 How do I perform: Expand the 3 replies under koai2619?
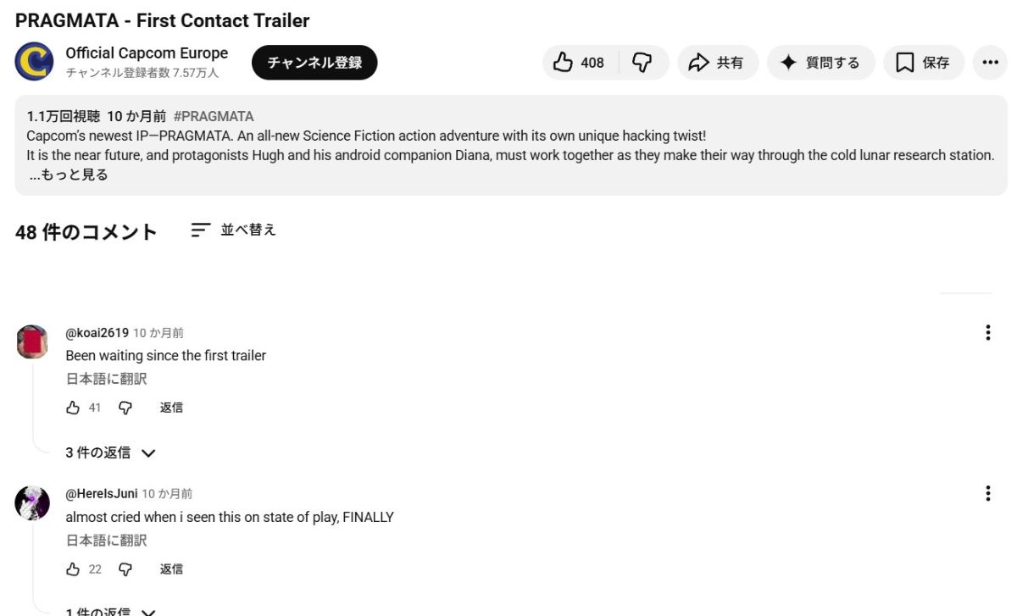(111, 452)
